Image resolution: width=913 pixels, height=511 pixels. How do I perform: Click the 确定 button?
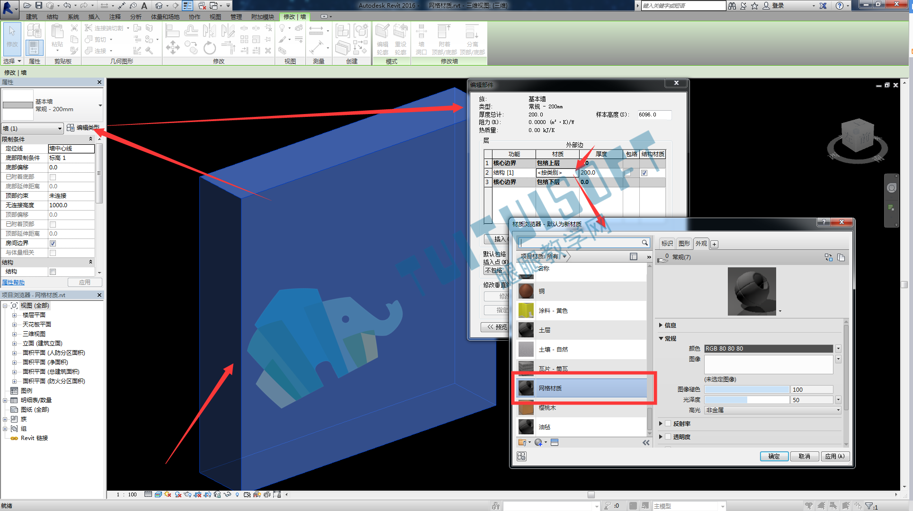(x=774, y=456)
